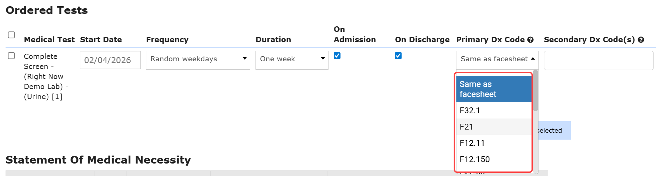Click the Primary Dx Code help icon
The height and width of the screenshot is (176, 657).
pos(530,40)
